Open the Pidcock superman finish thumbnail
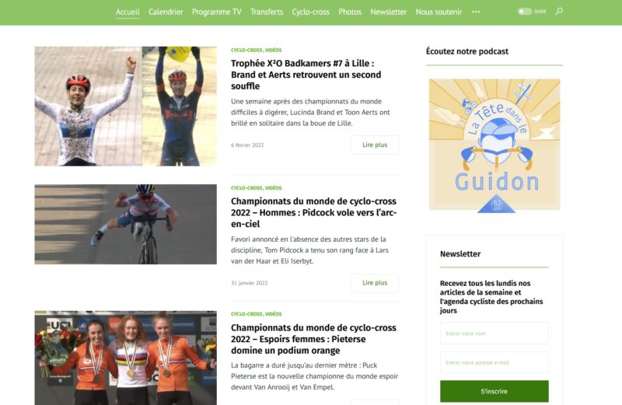Image resolution: width=622 pixels, height=405 pixels. pos(125,224)
